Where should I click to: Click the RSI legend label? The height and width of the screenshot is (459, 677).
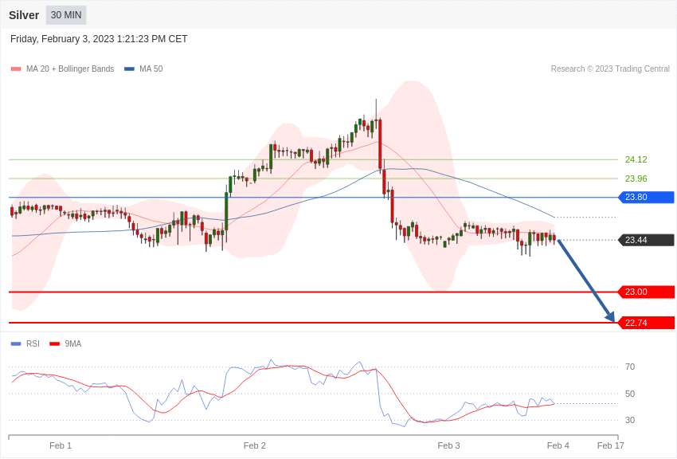click(33, 343)
